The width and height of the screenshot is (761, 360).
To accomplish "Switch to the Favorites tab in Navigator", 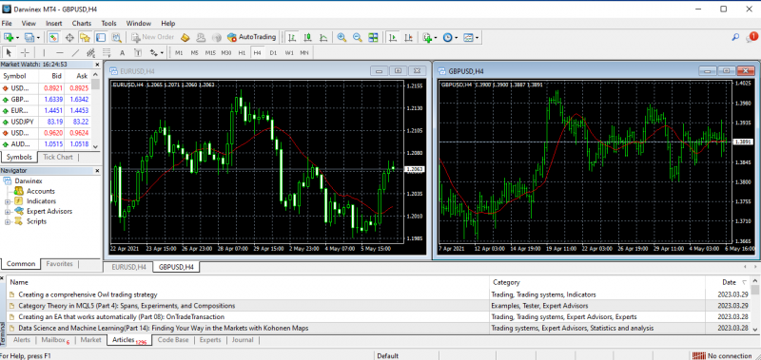I will (x=59, y=264).
